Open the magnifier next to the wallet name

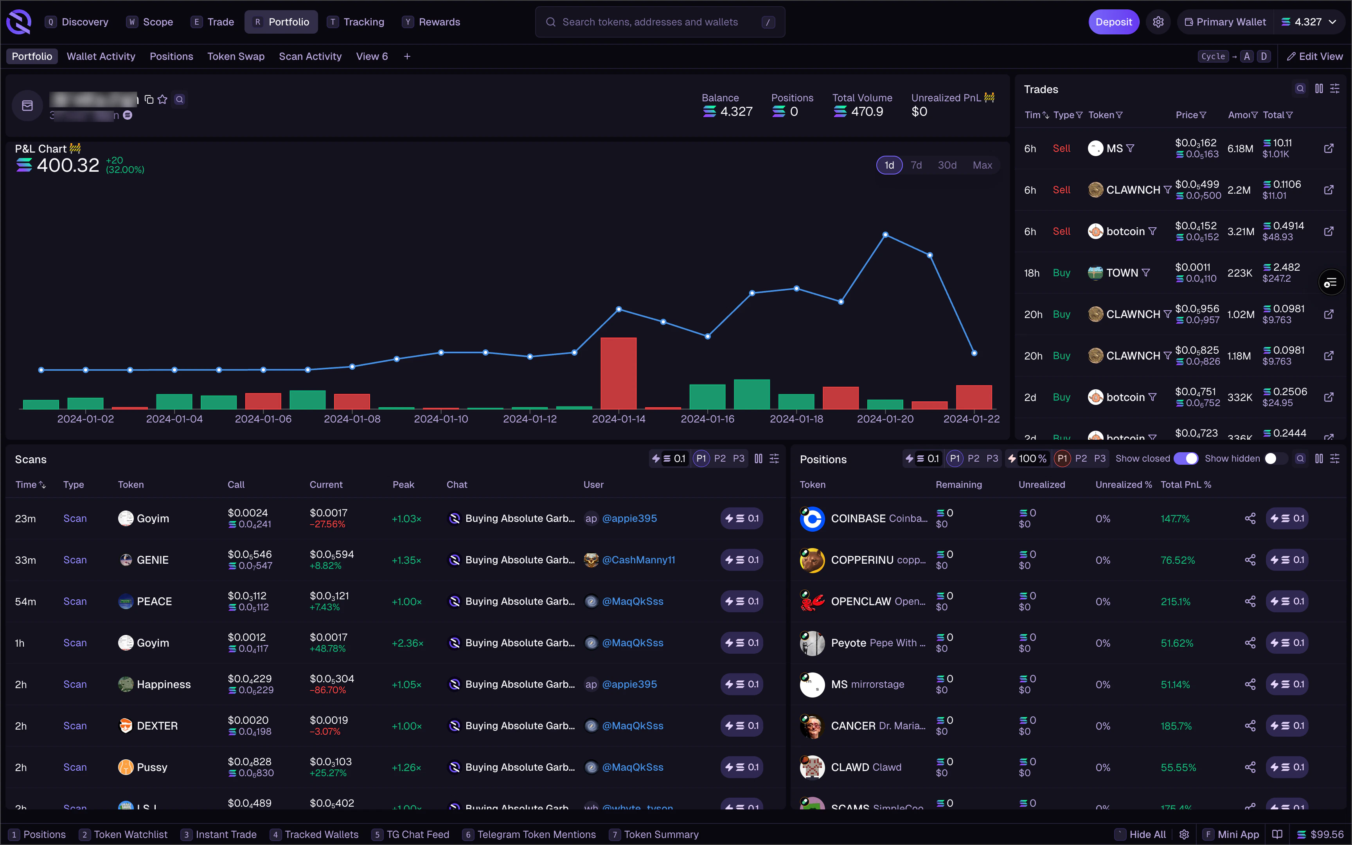179,99
